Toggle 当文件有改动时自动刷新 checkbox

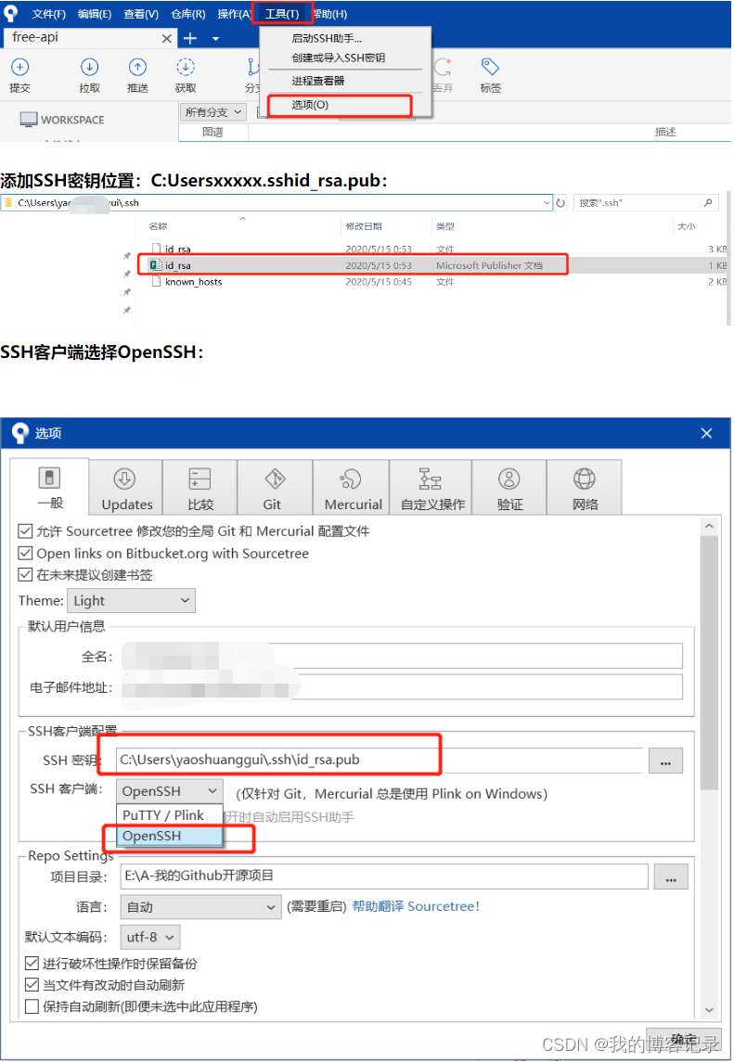click(x=32, y=985)
